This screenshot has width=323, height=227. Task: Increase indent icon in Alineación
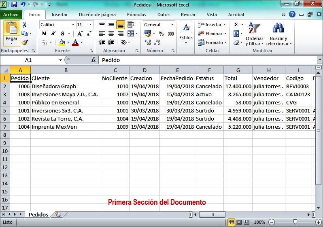(111, 42)
